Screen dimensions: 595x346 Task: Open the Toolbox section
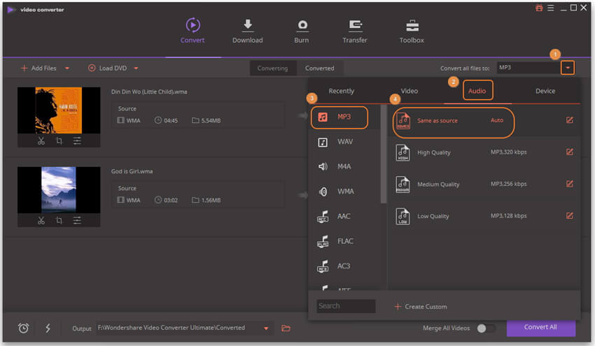[412, 31]
